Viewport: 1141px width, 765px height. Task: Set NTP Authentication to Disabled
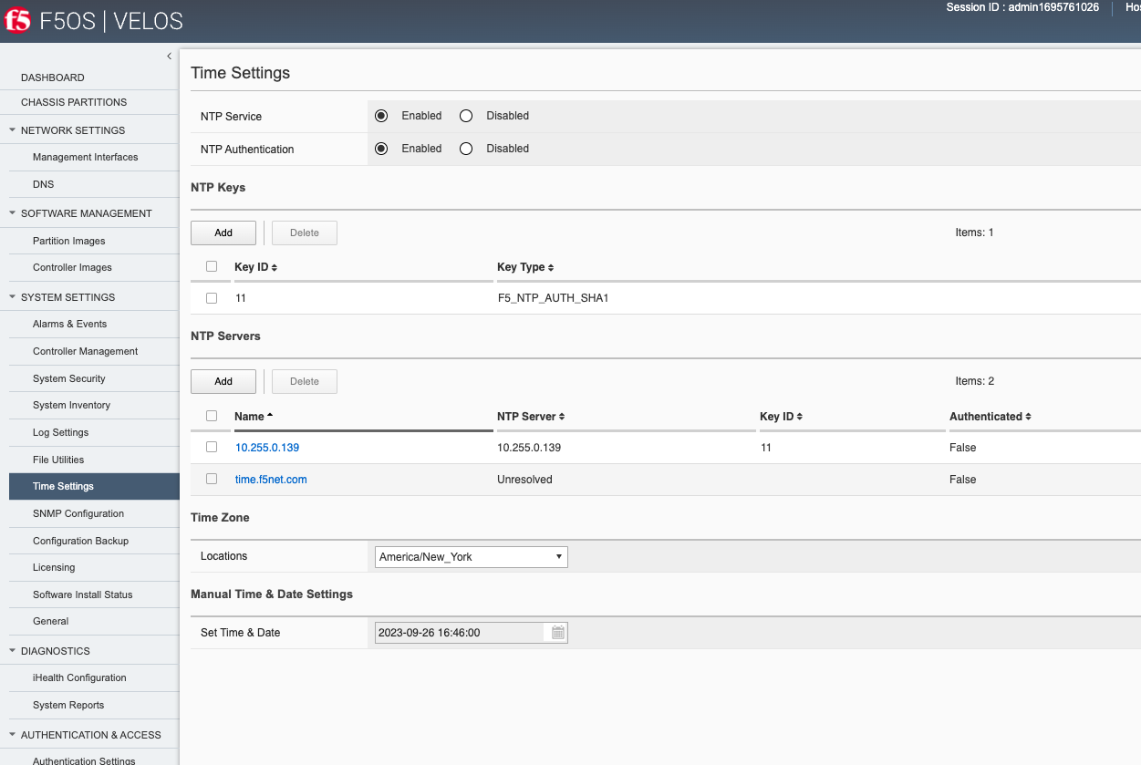[466, 149]
